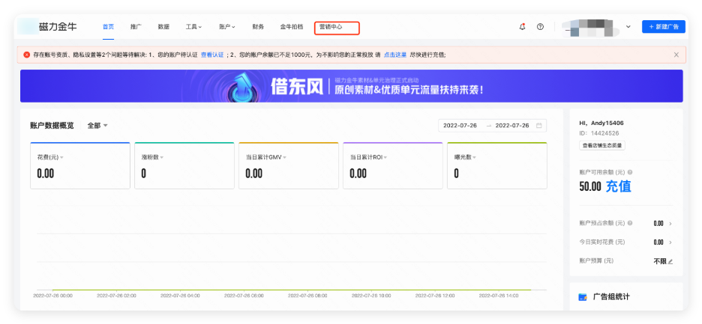Click chart axis label 2022-07-26 08:00
Viewport: 702px width, 324px height.
(307, 296)
